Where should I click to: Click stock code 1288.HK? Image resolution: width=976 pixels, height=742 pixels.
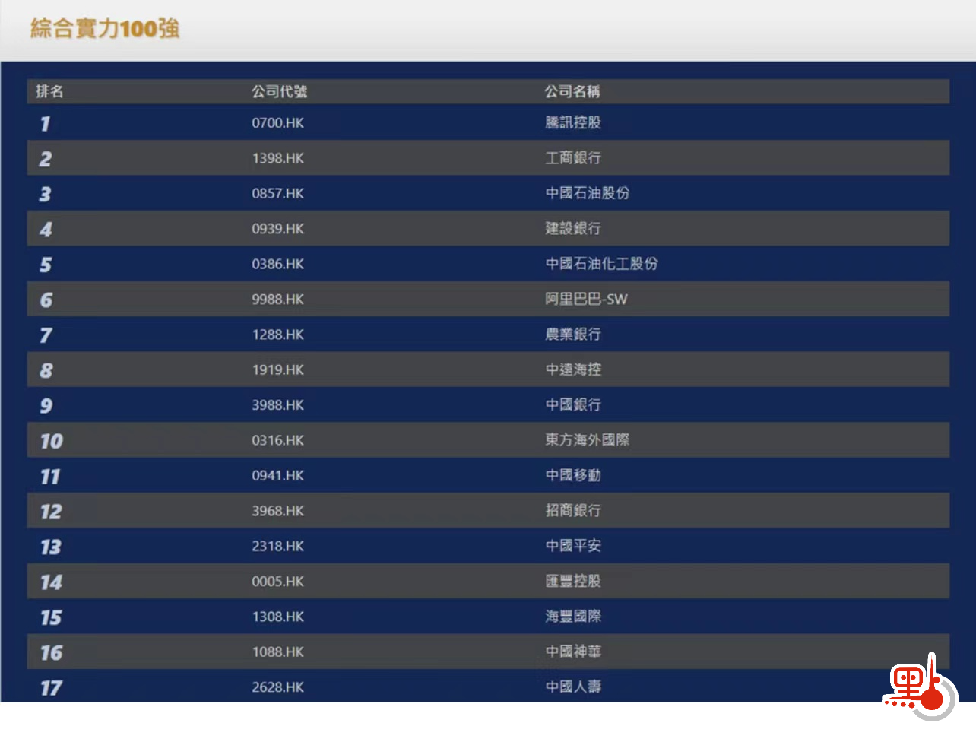[277, 335]
